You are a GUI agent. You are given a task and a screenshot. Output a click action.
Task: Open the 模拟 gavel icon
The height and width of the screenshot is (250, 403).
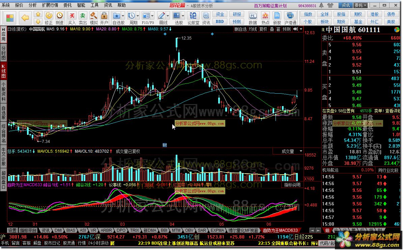click(93, 16)
